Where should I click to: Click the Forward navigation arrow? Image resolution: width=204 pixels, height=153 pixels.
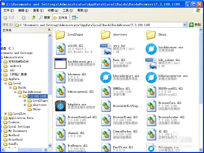(23, 18)
